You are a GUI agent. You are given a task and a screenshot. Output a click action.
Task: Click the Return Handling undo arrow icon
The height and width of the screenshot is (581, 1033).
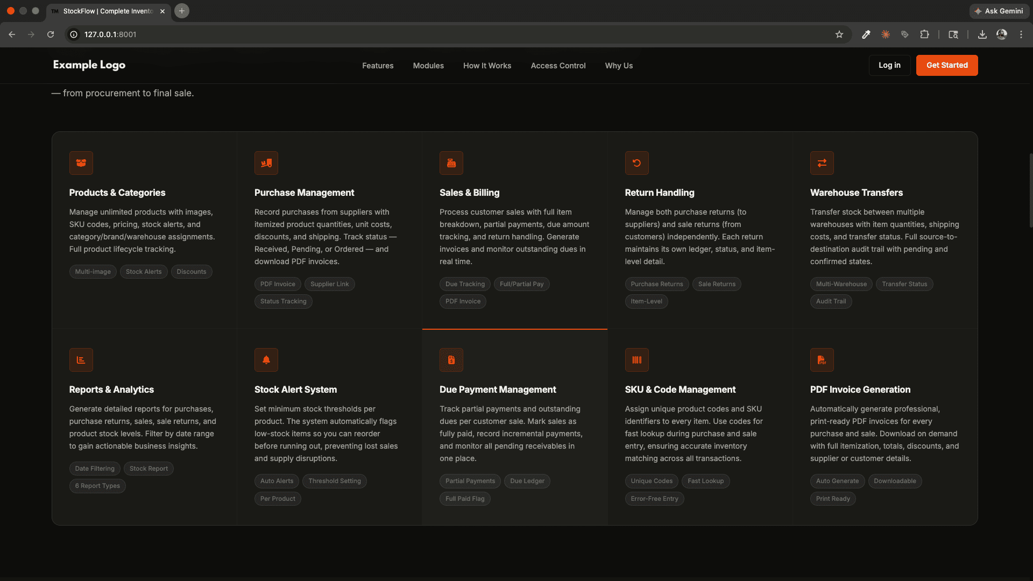click(x=636, y=163)
